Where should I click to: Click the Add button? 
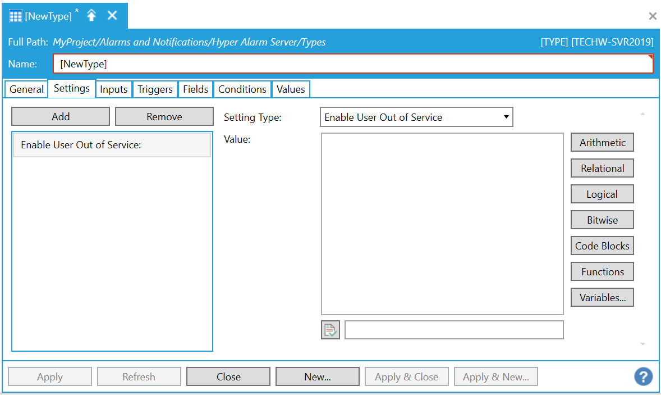coord(61,116)
